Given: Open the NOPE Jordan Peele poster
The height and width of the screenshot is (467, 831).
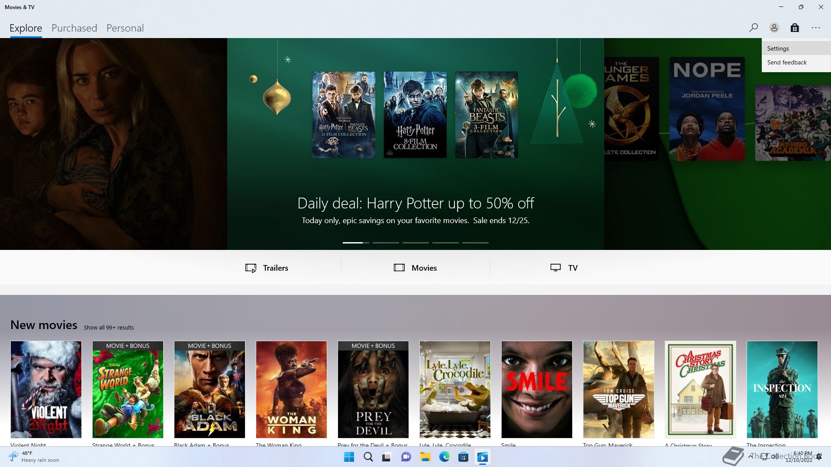Looking at the screenshot, I should (x=707, y=109).
